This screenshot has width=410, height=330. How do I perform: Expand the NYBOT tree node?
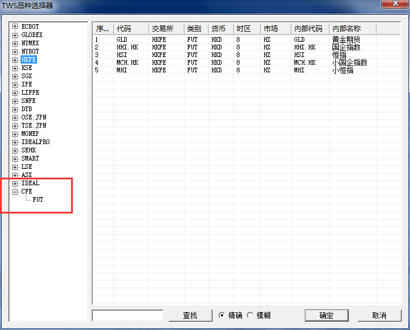15,51
